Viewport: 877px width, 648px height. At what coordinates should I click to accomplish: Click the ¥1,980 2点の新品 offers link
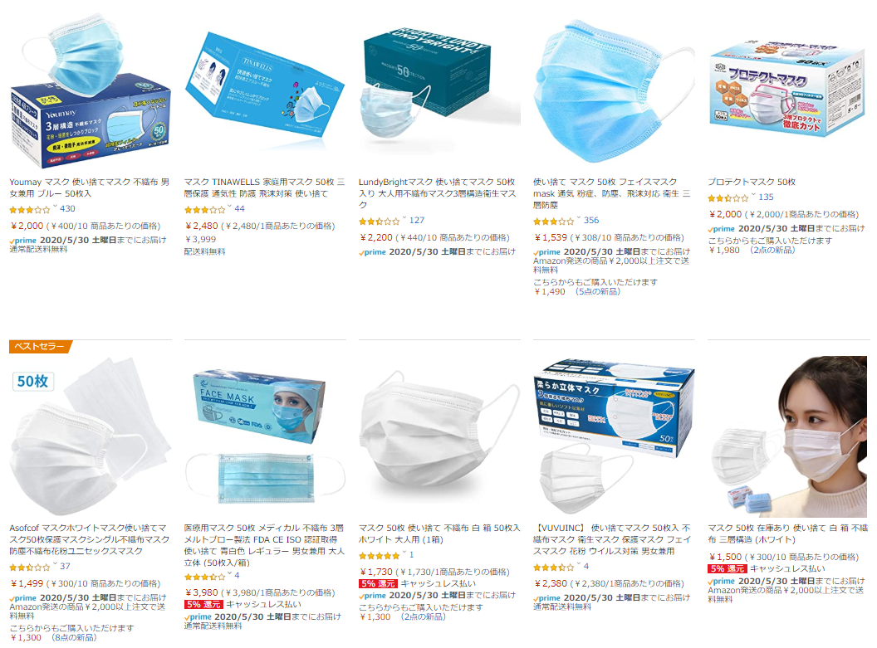(x=752, y=250)
